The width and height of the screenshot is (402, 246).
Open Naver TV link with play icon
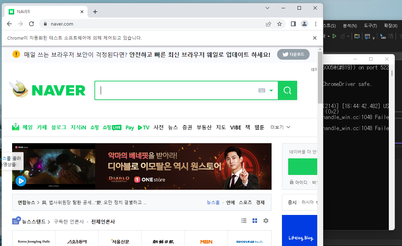point(144,127)
